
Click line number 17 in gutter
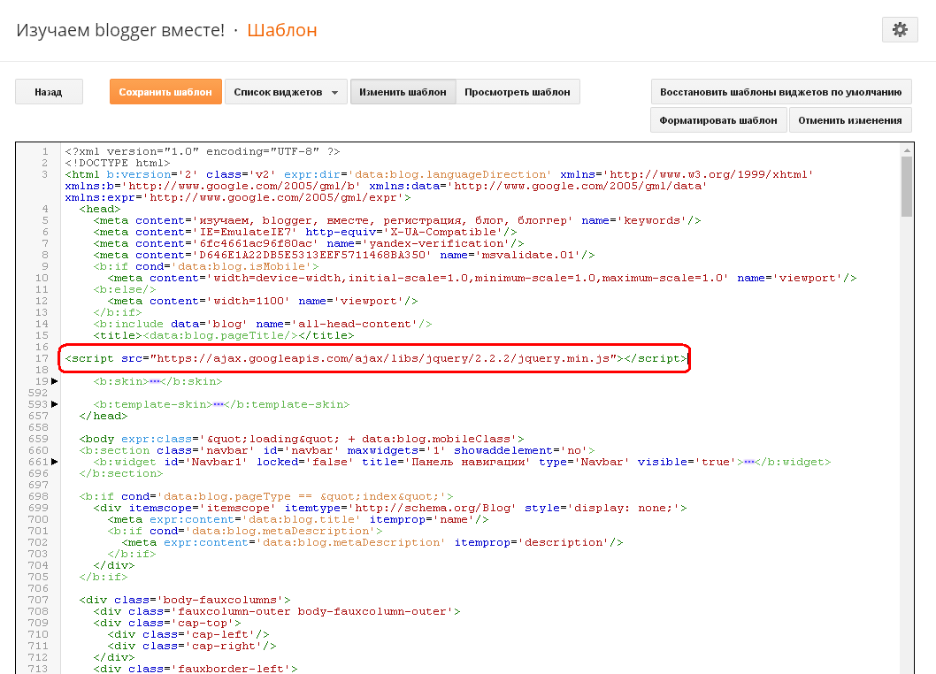[42, 358]
